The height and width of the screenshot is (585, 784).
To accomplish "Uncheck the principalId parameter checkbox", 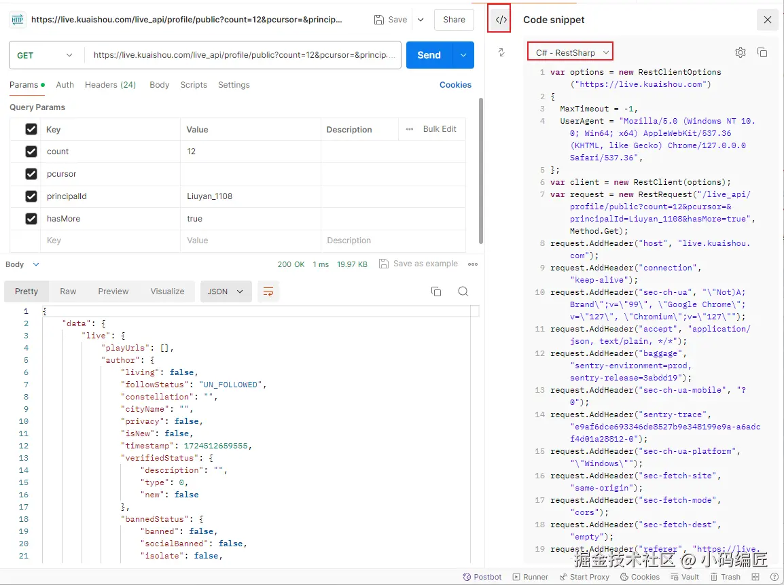I will pyautogui.click(x=31, y=196).
